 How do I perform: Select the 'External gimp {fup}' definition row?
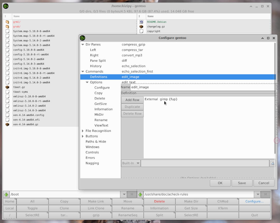tap(161, 99)
